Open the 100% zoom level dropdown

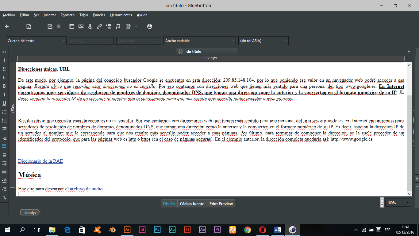(x=398, y=203)
